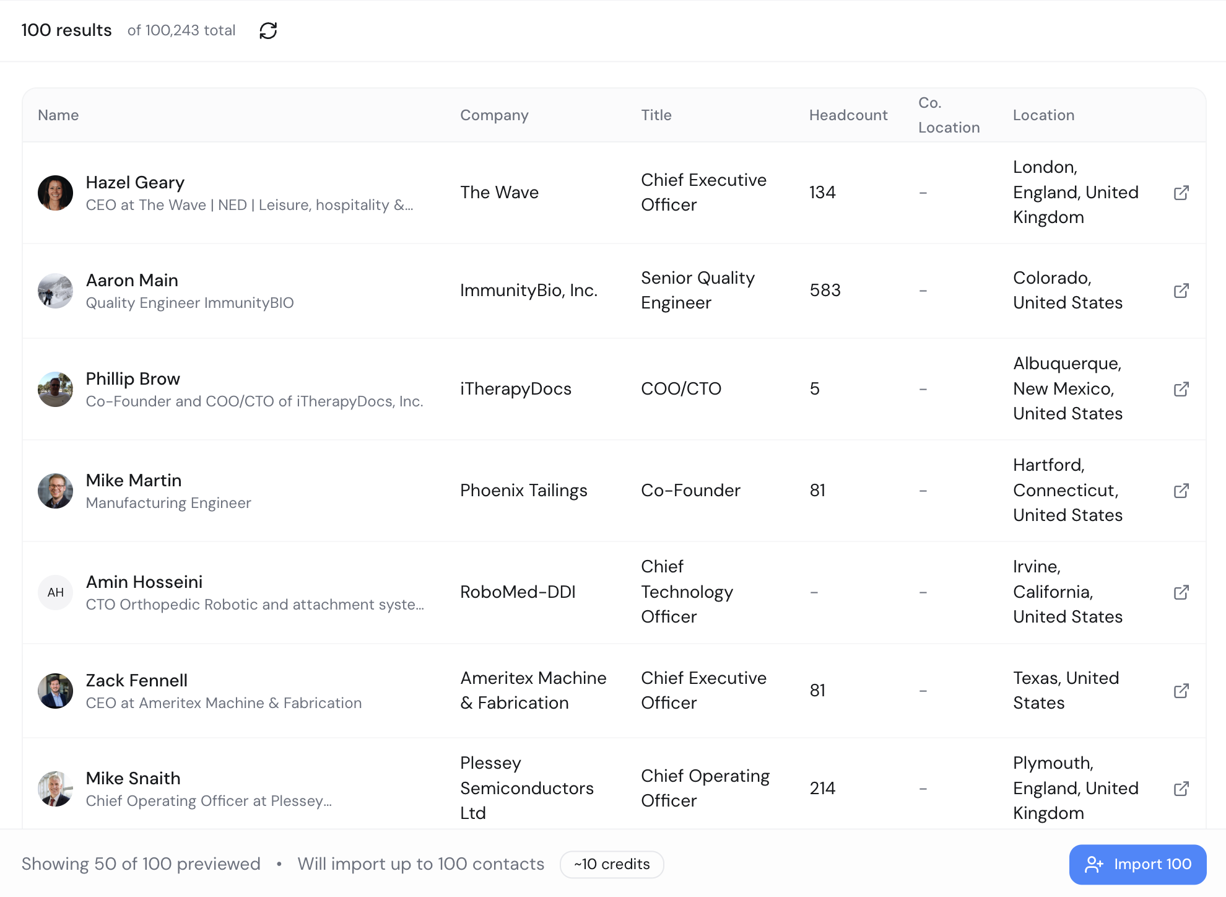Open Amin Hosseini's external profile link

coord(1181,592)
